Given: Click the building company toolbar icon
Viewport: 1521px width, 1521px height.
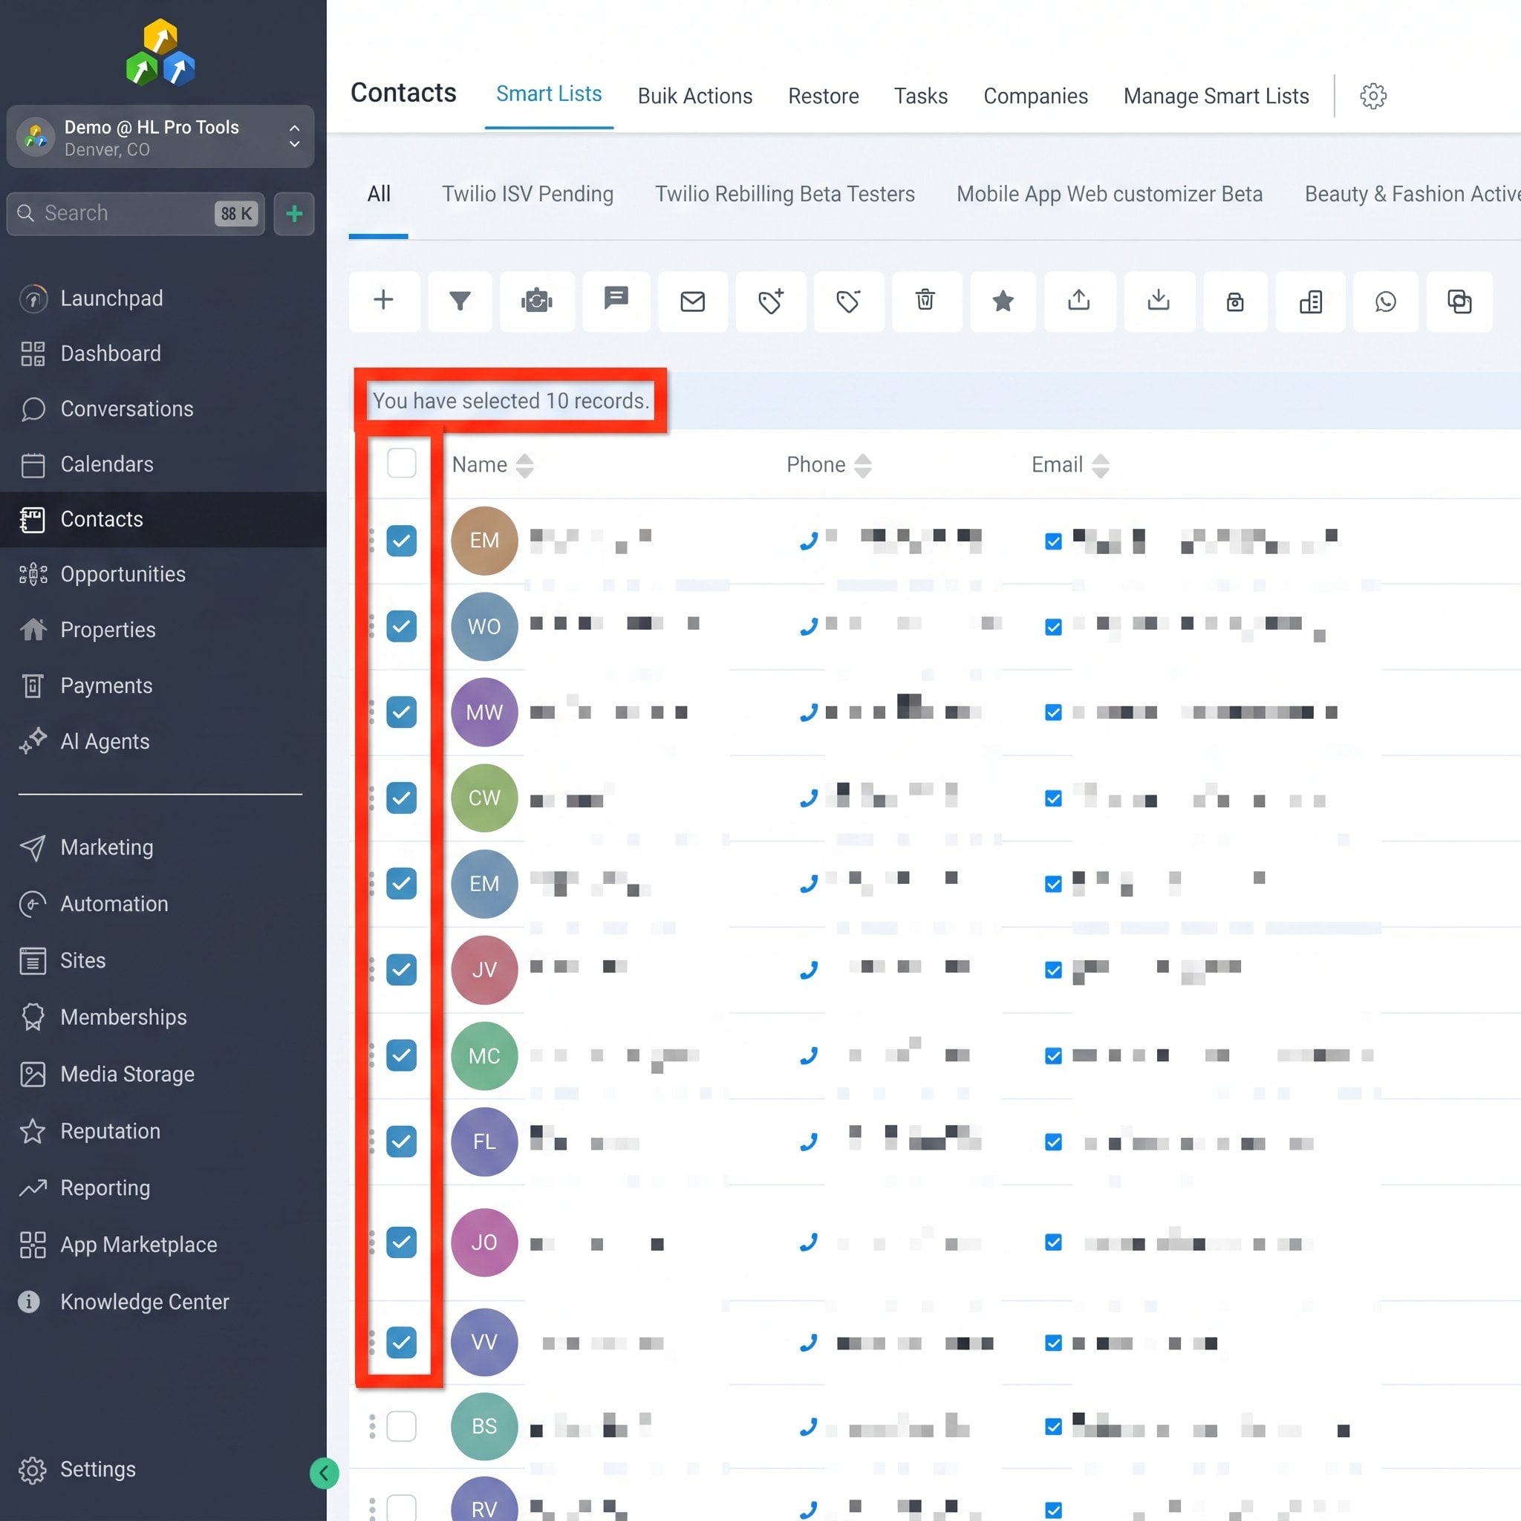Looking at the screenshot, I should [x=1311, y=301].
